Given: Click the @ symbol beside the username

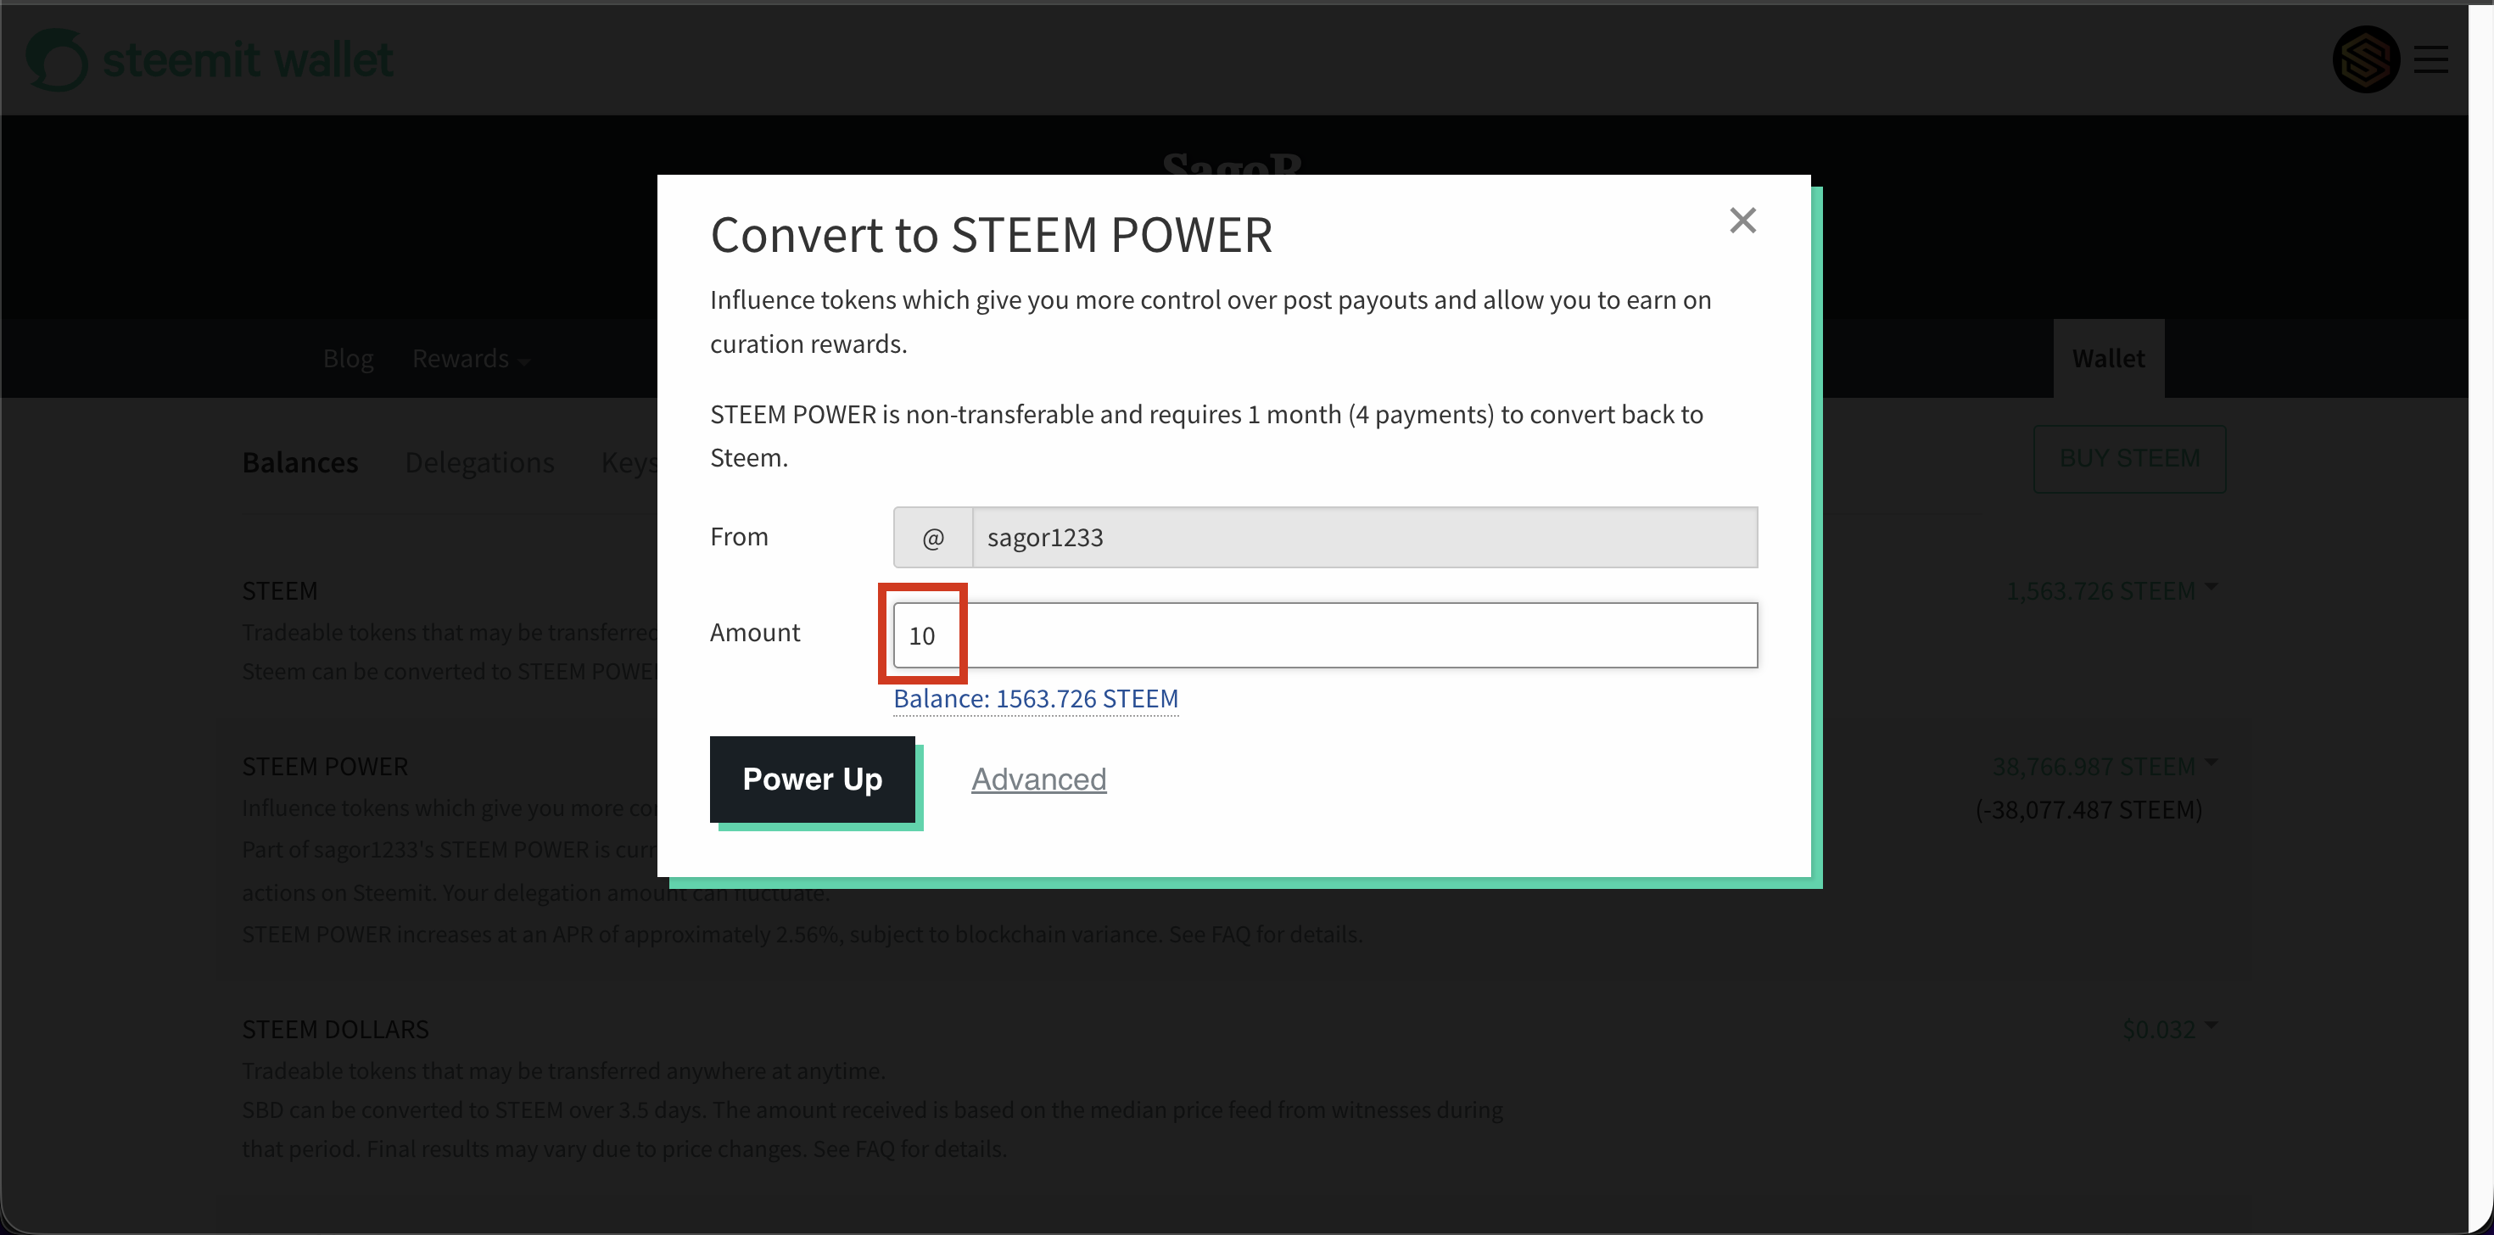Looking at the screenshot, I should [x=932, y=537].
